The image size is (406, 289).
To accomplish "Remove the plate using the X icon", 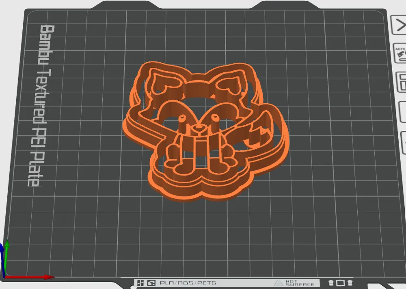I will tap(399, 25).
